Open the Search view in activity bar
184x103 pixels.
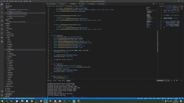click(x=2, y=8)
